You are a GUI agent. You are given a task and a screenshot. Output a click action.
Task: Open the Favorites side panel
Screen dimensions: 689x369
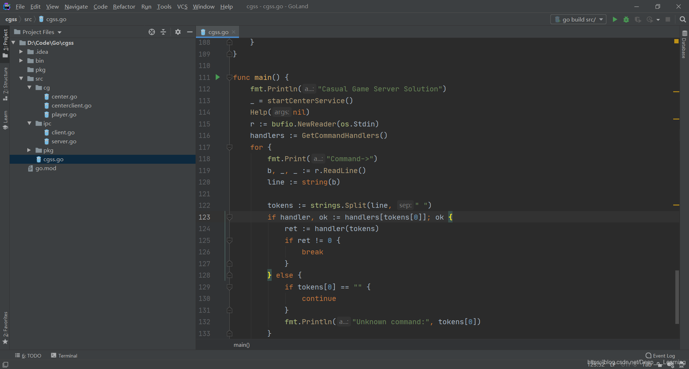[x=5, y=328]
